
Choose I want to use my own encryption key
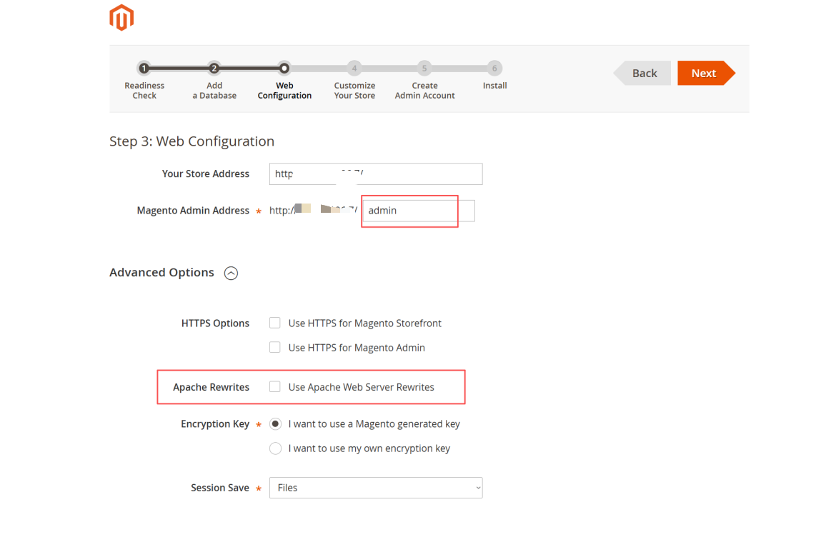coord(275,448)
